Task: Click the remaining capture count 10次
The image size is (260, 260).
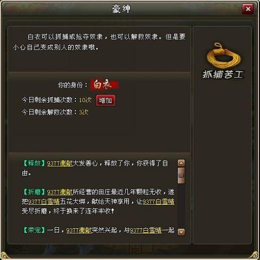Action: click(85, 100)
